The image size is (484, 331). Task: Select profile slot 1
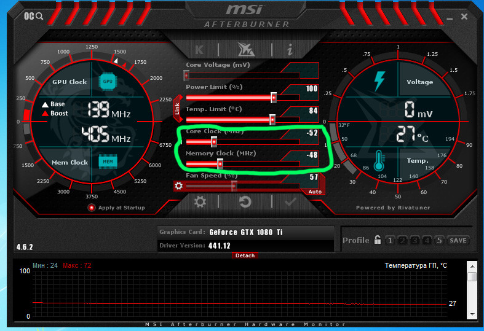[x=390, y=240]
